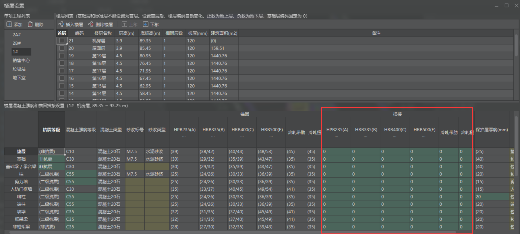
Task: Click C35 concrete grade in 框架梁 row
Action: click(x=81, y=219)
